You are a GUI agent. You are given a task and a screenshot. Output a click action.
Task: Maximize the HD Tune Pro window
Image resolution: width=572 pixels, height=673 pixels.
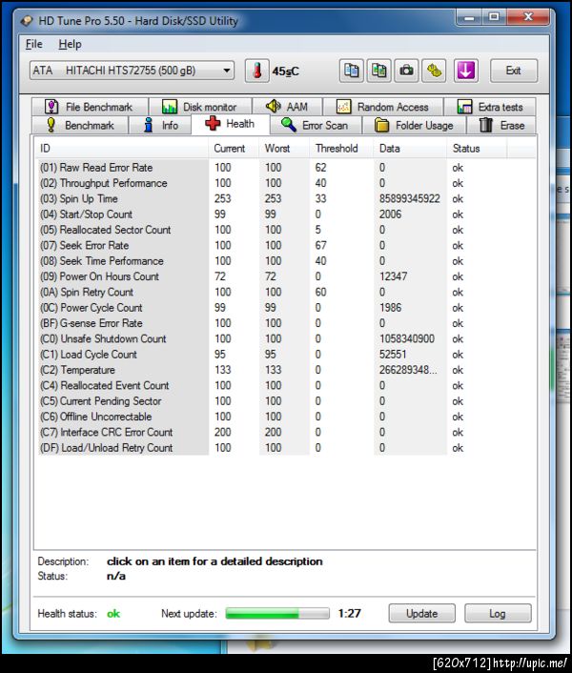point(494,17)
